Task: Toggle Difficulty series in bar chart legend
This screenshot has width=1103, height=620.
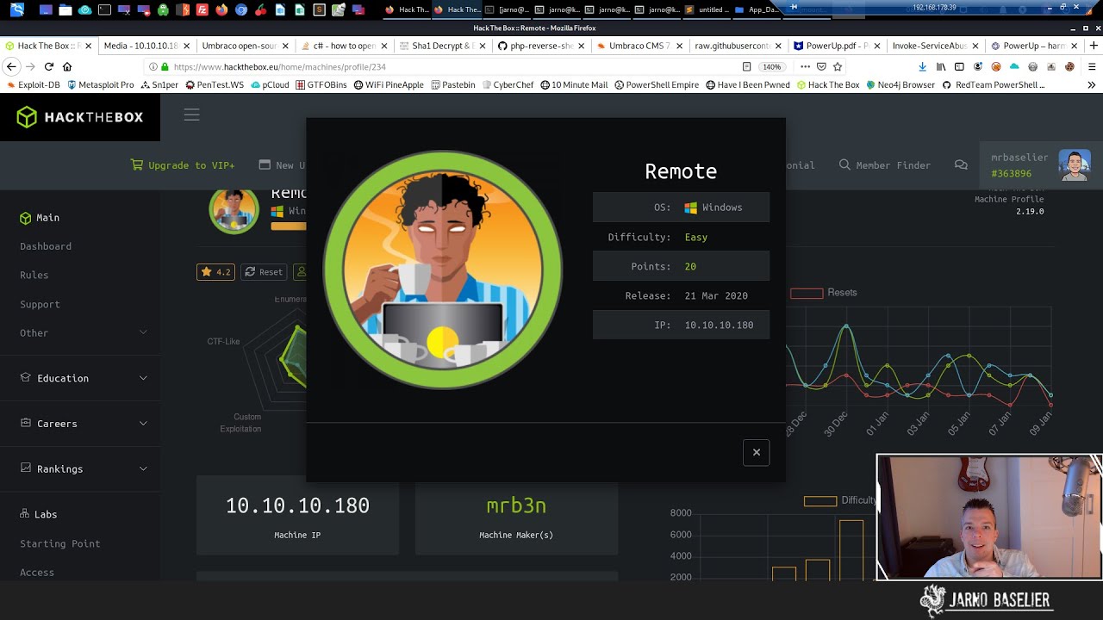Action: [x=840, y=500]
